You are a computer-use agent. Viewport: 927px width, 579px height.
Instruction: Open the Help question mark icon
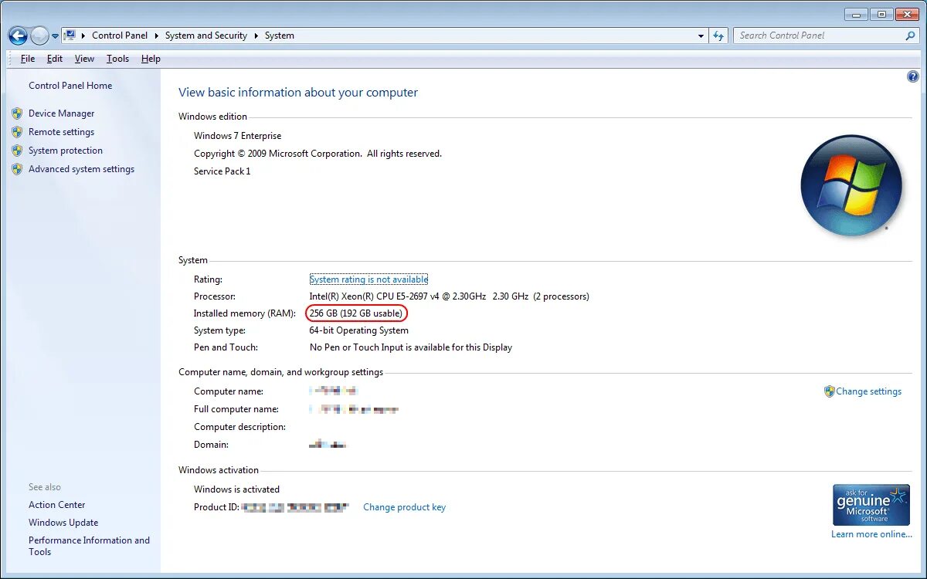[913, 76]
